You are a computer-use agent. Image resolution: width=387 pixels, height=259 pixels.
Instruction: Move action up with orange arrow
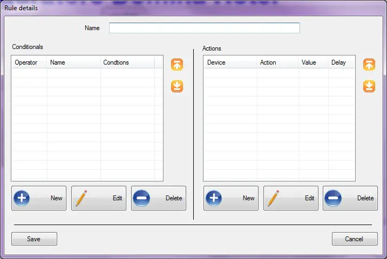pos(369,65)
